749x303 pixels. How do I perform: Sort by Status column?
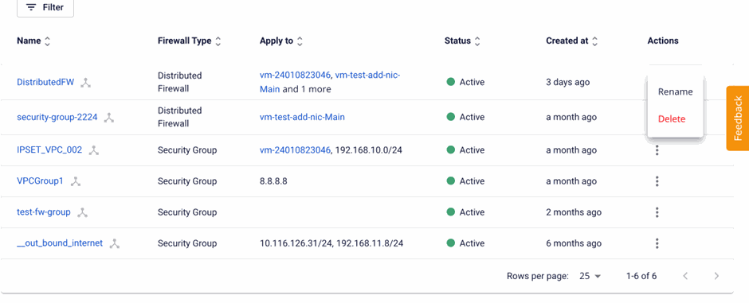(476, 41)
